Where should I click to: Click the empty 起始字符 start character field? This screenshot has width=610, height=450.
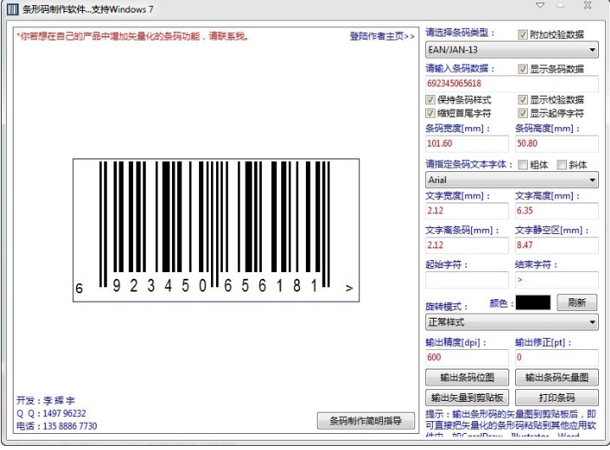(467, 280)
